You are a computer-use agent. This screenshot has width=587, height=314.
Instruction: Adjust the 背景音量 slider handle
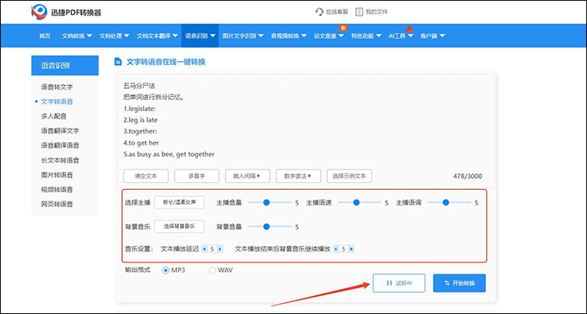pyautogui.click(x=266, y=227)
